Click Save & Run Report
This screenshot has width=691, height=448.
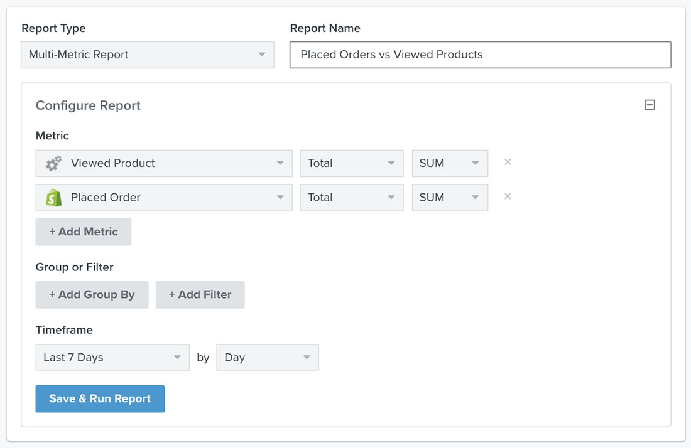click(100, 398)
